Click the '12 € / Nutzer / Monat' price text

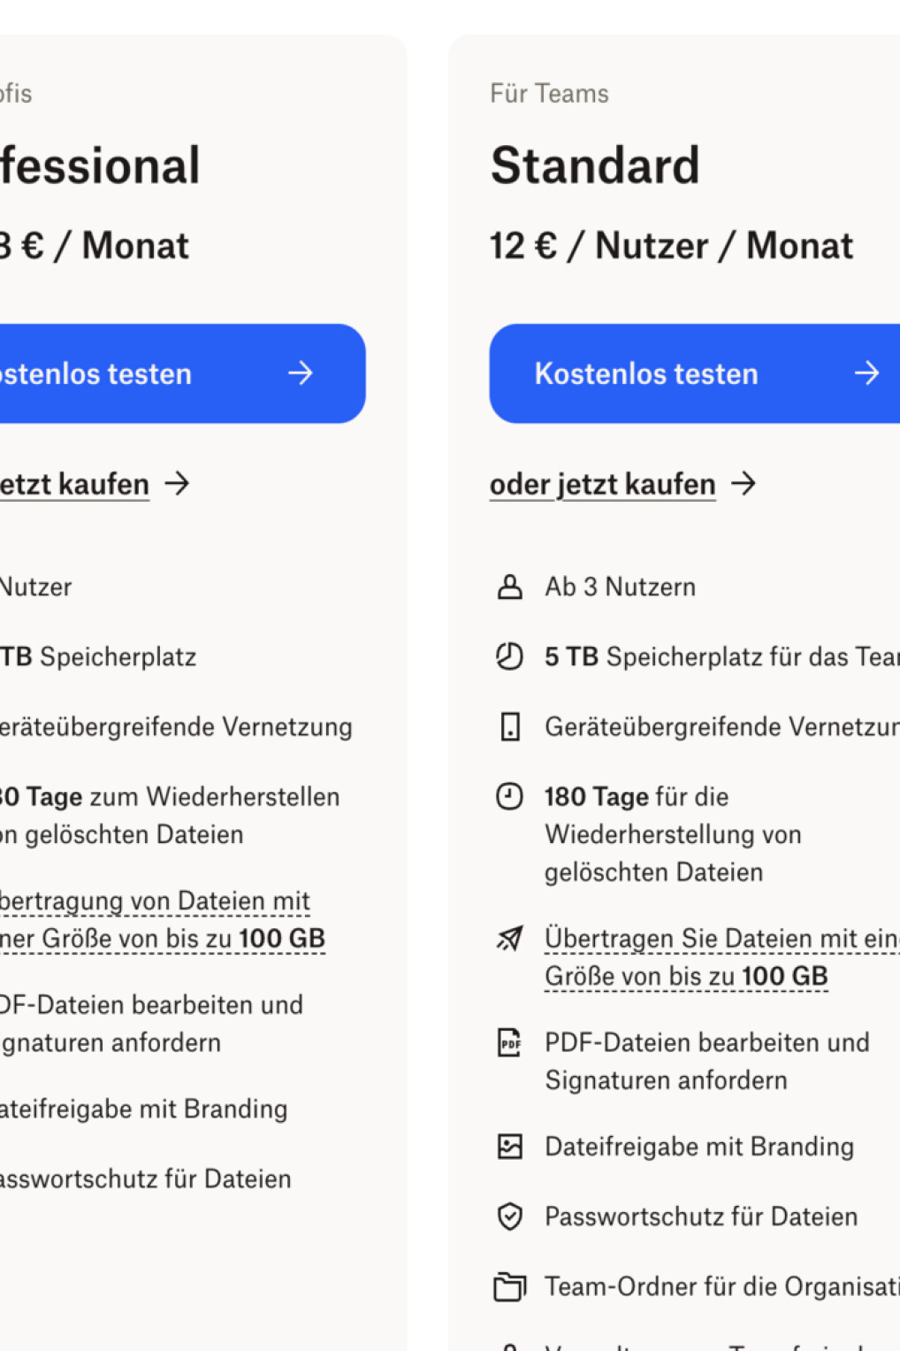pos(673,245)
